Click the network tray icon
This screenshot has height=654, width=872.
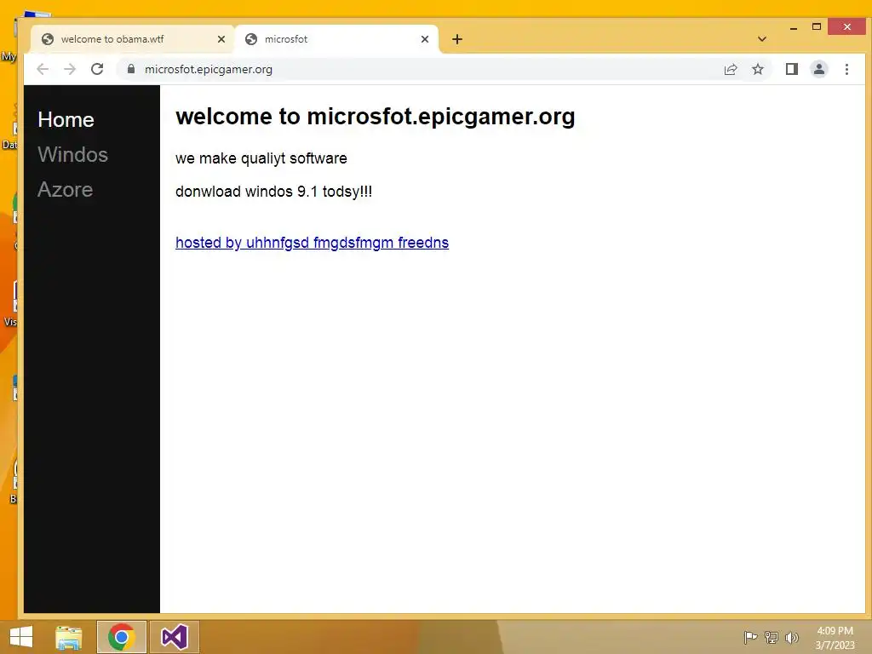click(772, 637)
